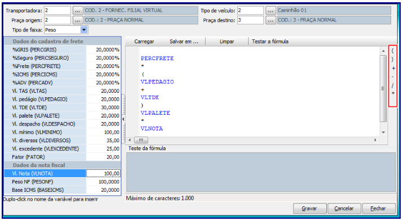
Task: Click Vl. excedente value 25,00
Action: [x=103, y=148]
